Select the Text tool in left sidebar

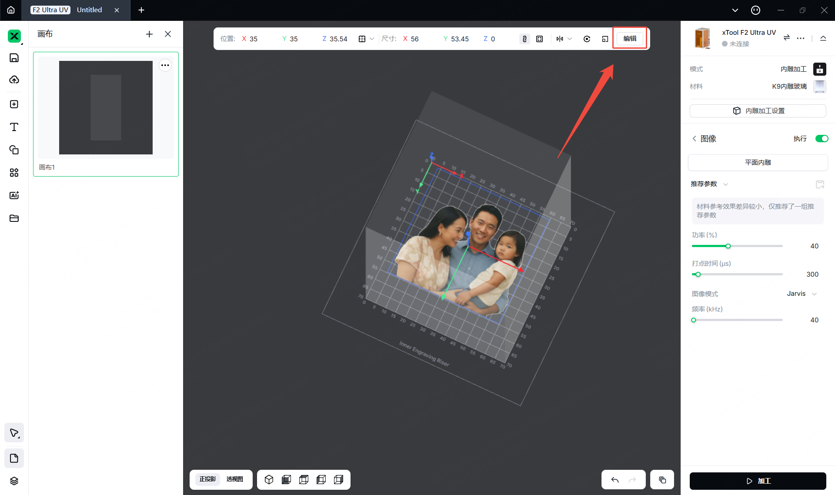click(x=14, y=127)
